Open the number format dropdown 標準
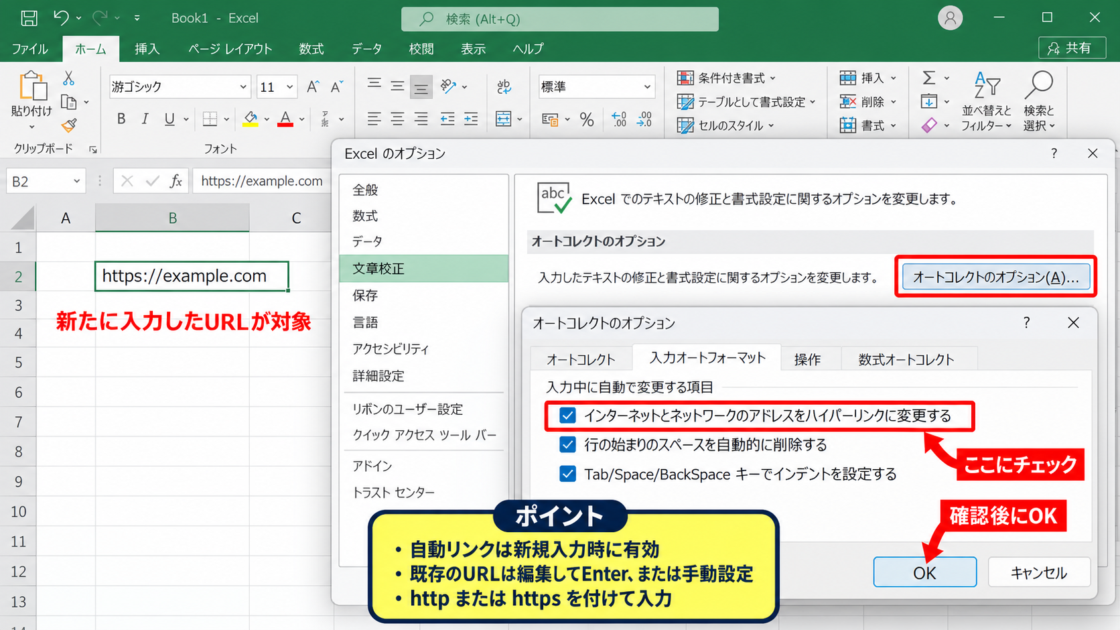This screenshot has height=630, width=1120. (x=647, y=87)
